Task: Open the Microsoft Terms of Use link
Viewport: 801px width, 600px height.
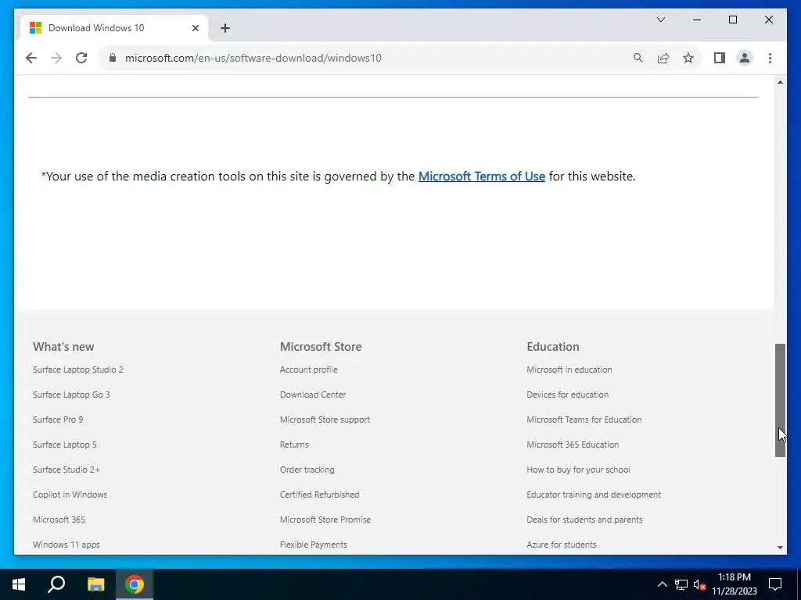Action: [x=481, y=176]
